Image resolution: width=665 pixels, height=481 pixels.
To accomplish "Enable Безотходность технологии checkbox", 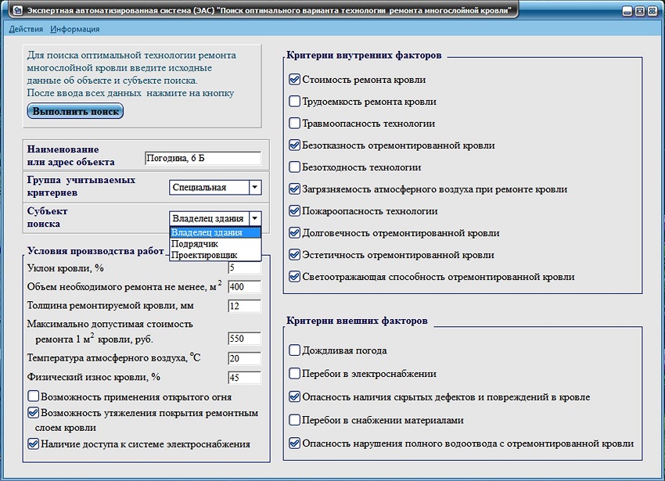I will pyautogui.click(x=294, y=167).
